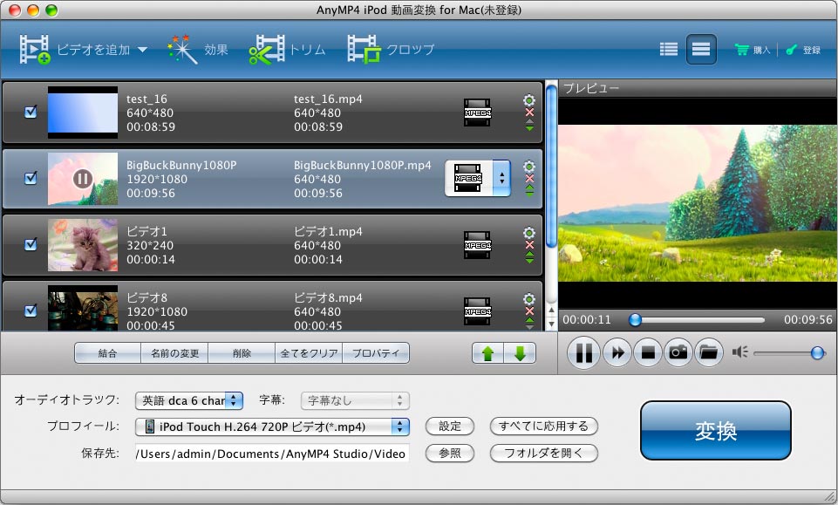Select the クロップ (crop) tool
Image resolution: width=838 pixels, height=505 pixels.
coord(364,50)
